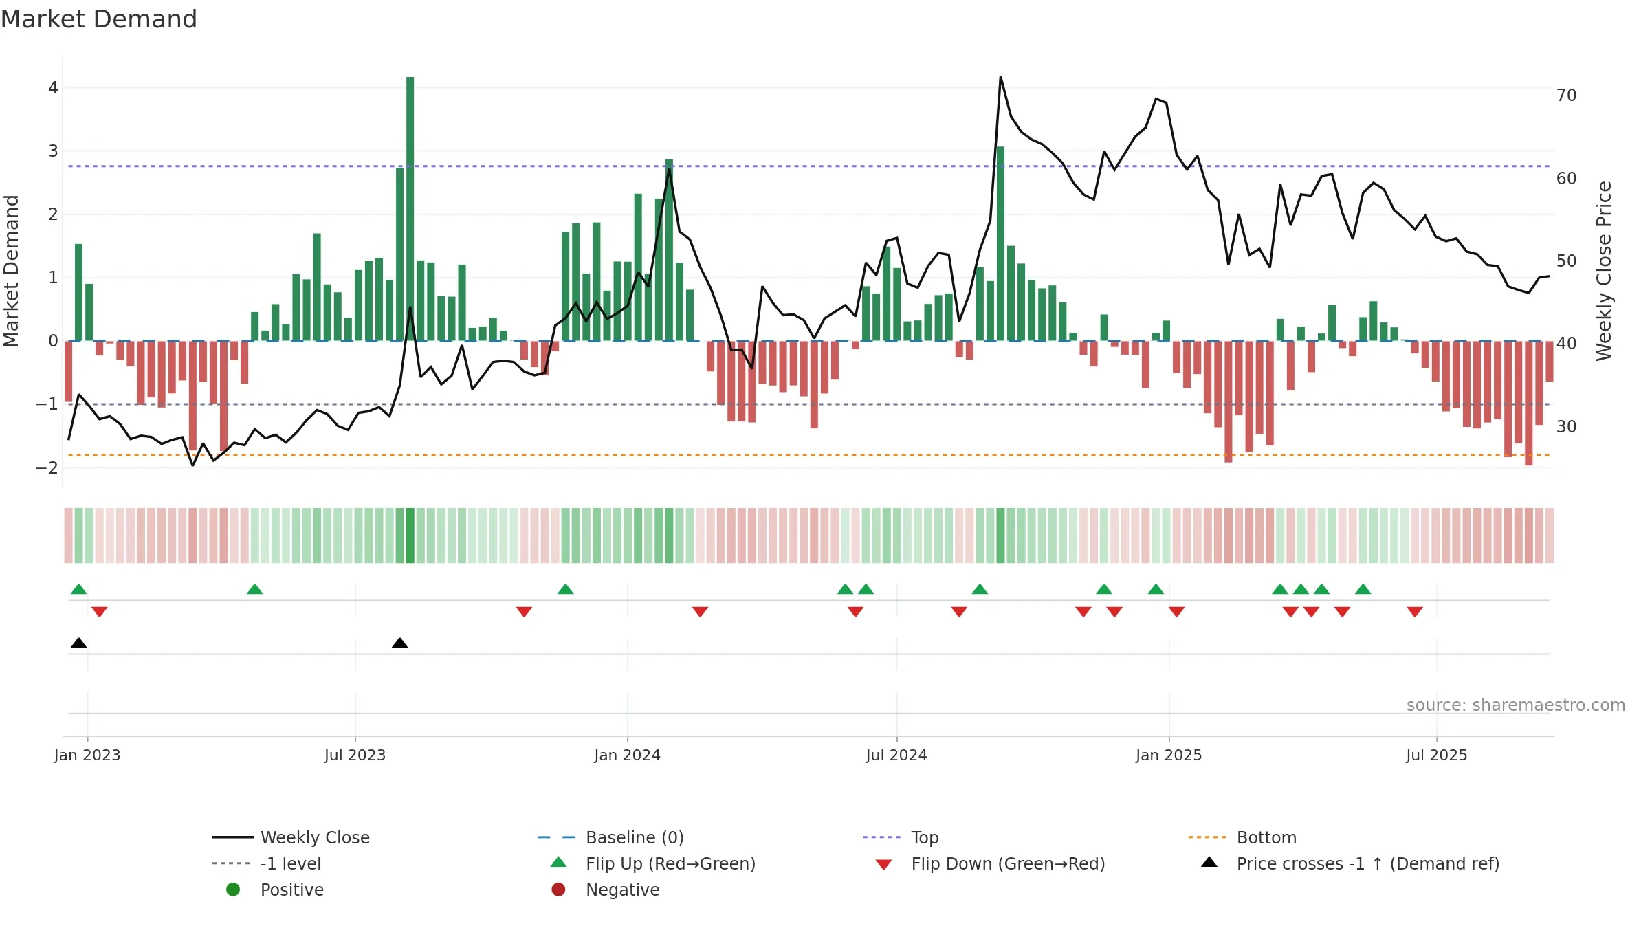Click the black price-cross triangle at Jan 2023
The width and height of the screenshot is (1650, 928).
(x=79, y=643)
